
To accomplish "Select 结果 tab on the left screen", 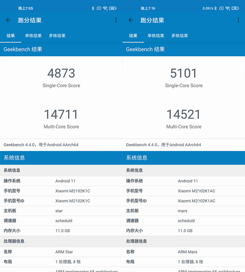I will point(11,36).
